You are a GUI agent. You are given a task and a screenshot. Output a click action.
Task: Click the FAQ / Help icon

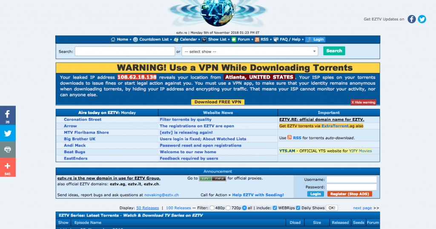click(276, 40)
